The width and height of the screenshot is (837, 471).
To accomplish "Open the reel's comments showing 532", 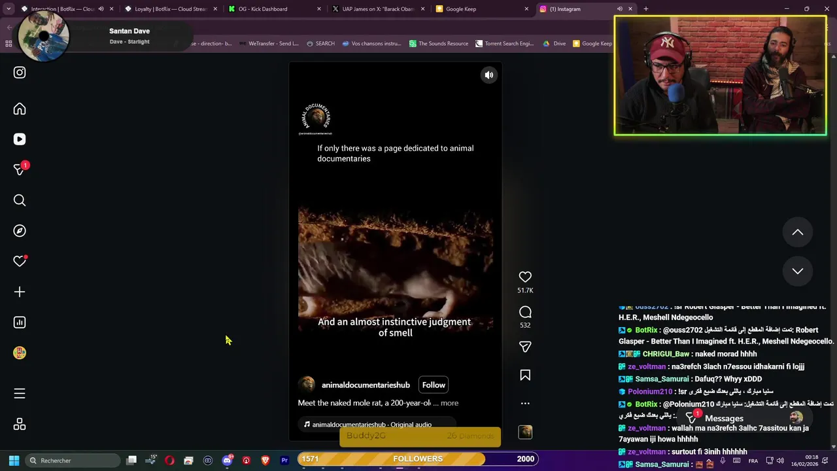I will click(x=525, y=312).
